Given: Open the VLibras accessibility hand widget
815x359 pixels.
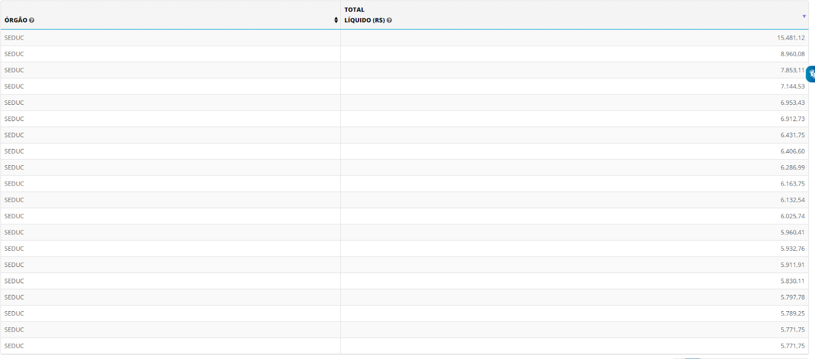Looking at the screenshot, I should pyautogui.click(x=811, y=74).
